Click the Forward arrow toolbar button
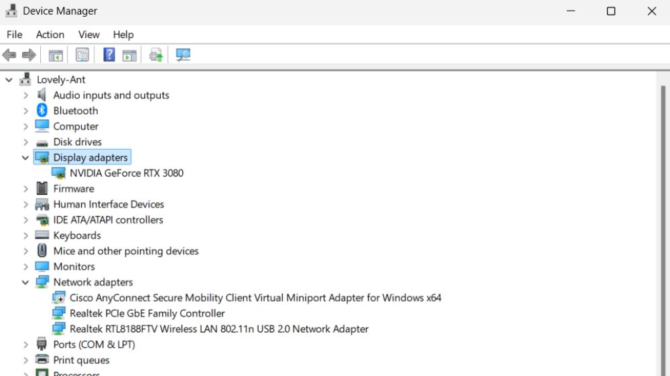The image size is (670, 376). 29,55
